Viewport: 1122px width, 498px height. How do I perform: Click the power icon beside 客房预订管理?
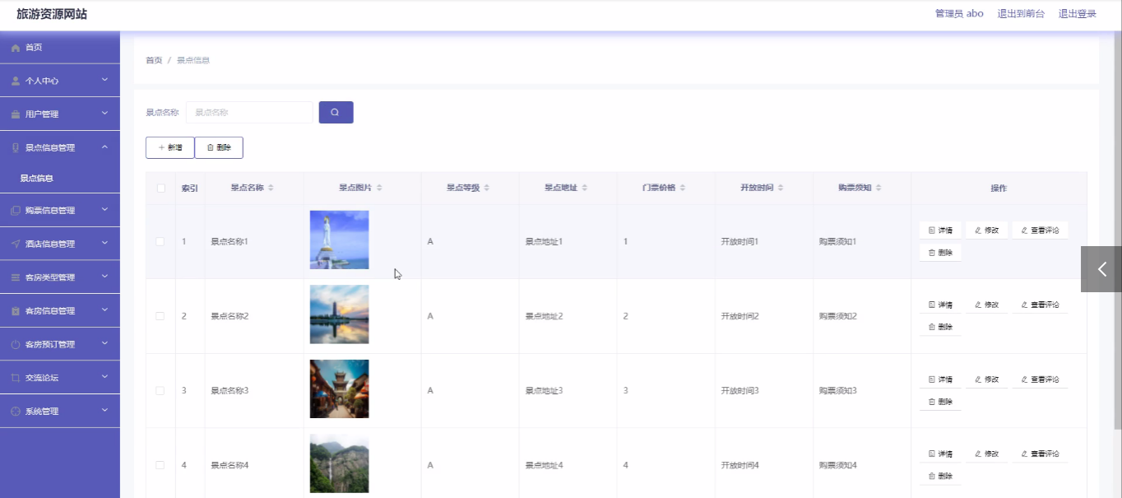(x=16, y=345)
